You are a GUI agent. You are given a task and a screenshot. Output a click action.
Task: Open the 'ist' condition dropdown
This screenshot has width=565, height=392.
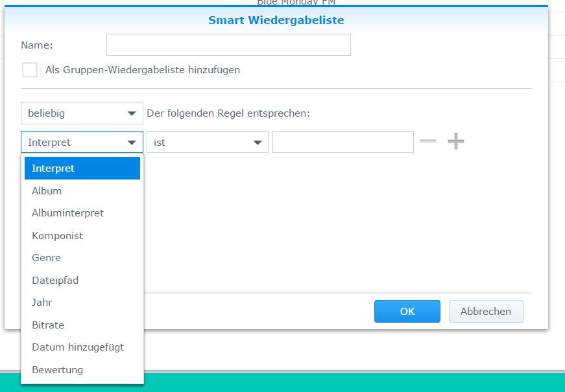click(207, 142)
